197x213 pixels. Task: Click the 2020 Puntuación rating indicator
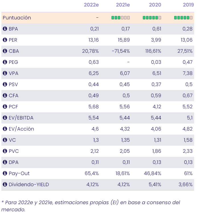coord(152,18)
